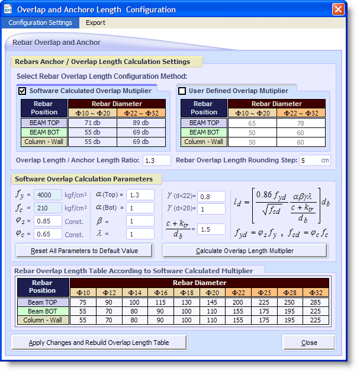Screen dimensions: 357x371
Task: Switch to Configuration Settings tab
Action: (x=40, y=23)
